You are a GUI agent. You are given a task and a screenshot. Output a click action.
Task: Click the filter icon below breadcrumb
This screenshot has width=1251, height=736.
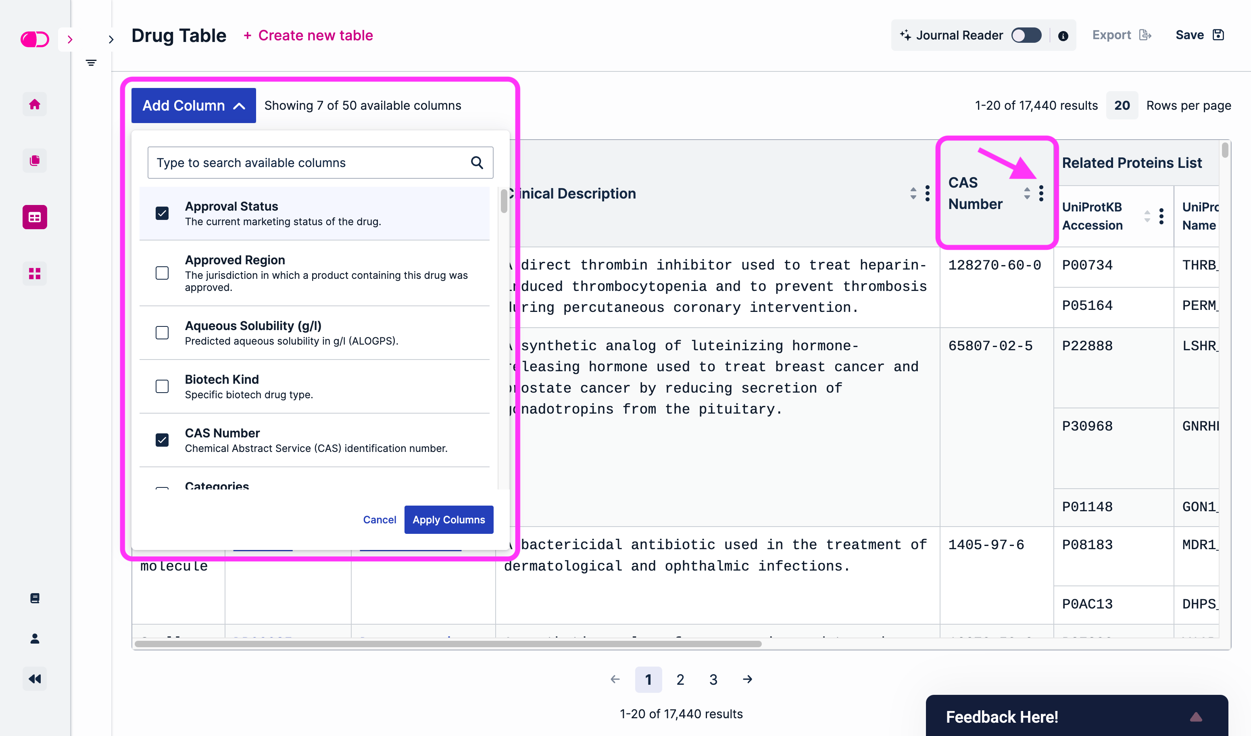91,63
